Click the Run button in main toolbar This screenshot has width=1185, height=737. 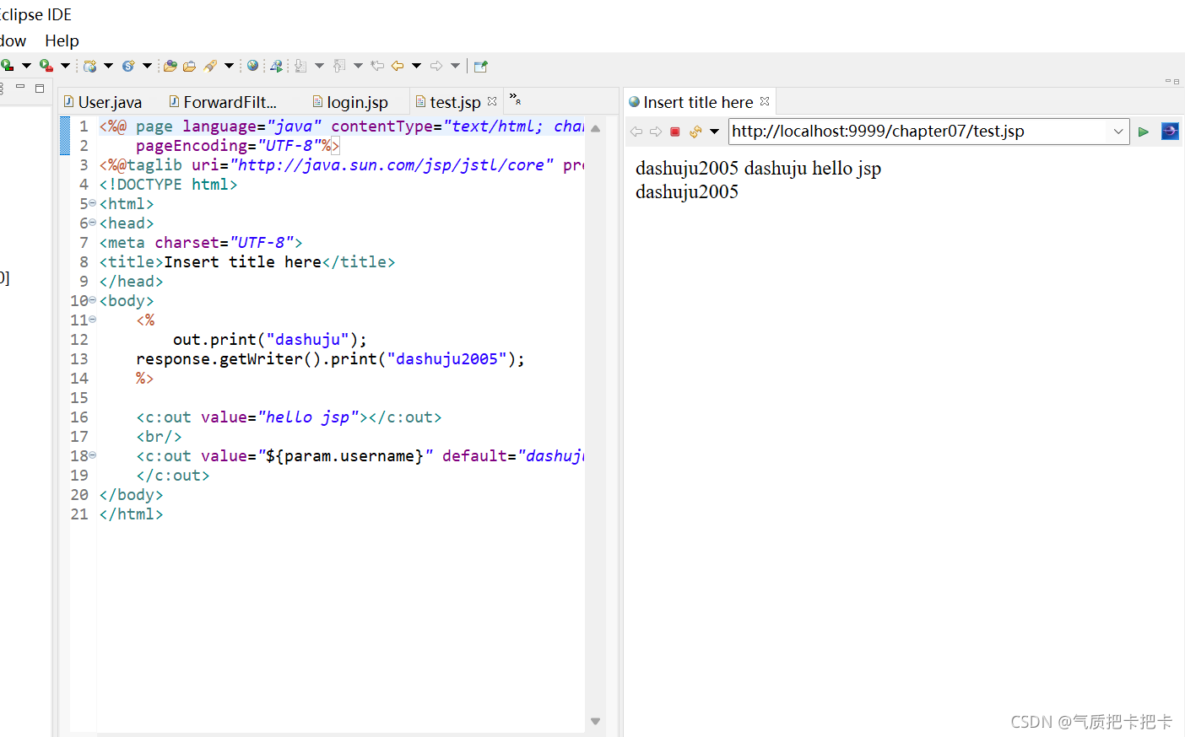pyautogui.click(x=7, y=66)
